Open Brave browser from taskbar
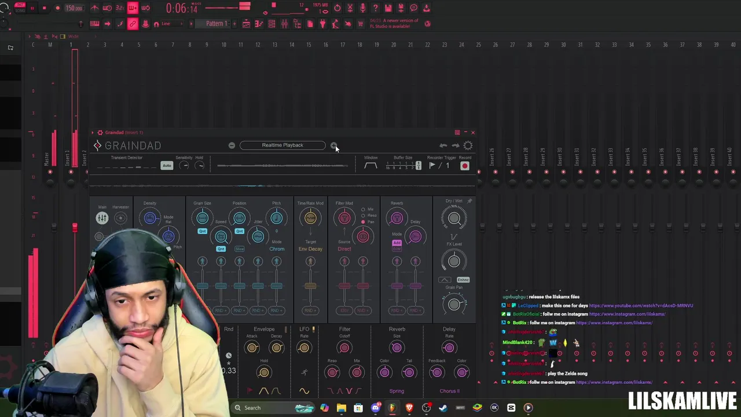Image resolution: width=741 pixels, height=417 pixels. 409,408
